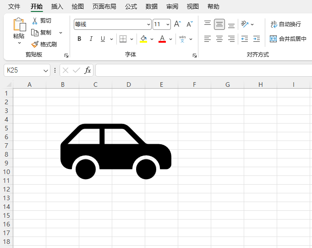Select the Format Painter brush

point(35,44)
